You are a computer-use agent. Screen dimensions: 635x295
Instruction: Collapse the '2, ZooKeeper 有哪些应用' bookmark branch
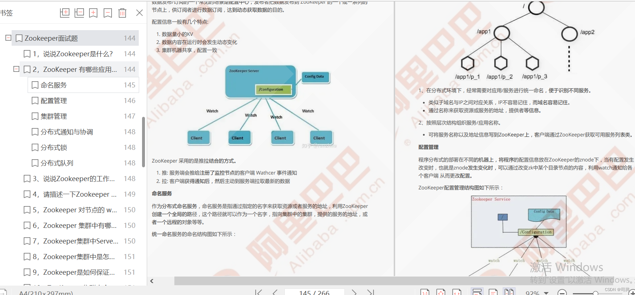(x=16, y=69)
